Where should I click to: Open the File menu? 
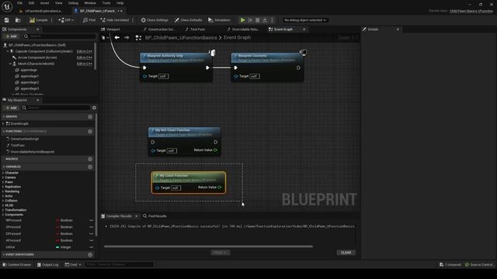pos(19,3)
